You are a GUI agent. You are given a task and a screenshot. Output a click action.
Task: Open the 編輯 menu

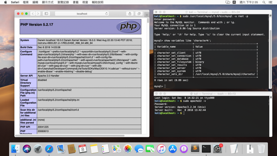click(x=35, y=2)
